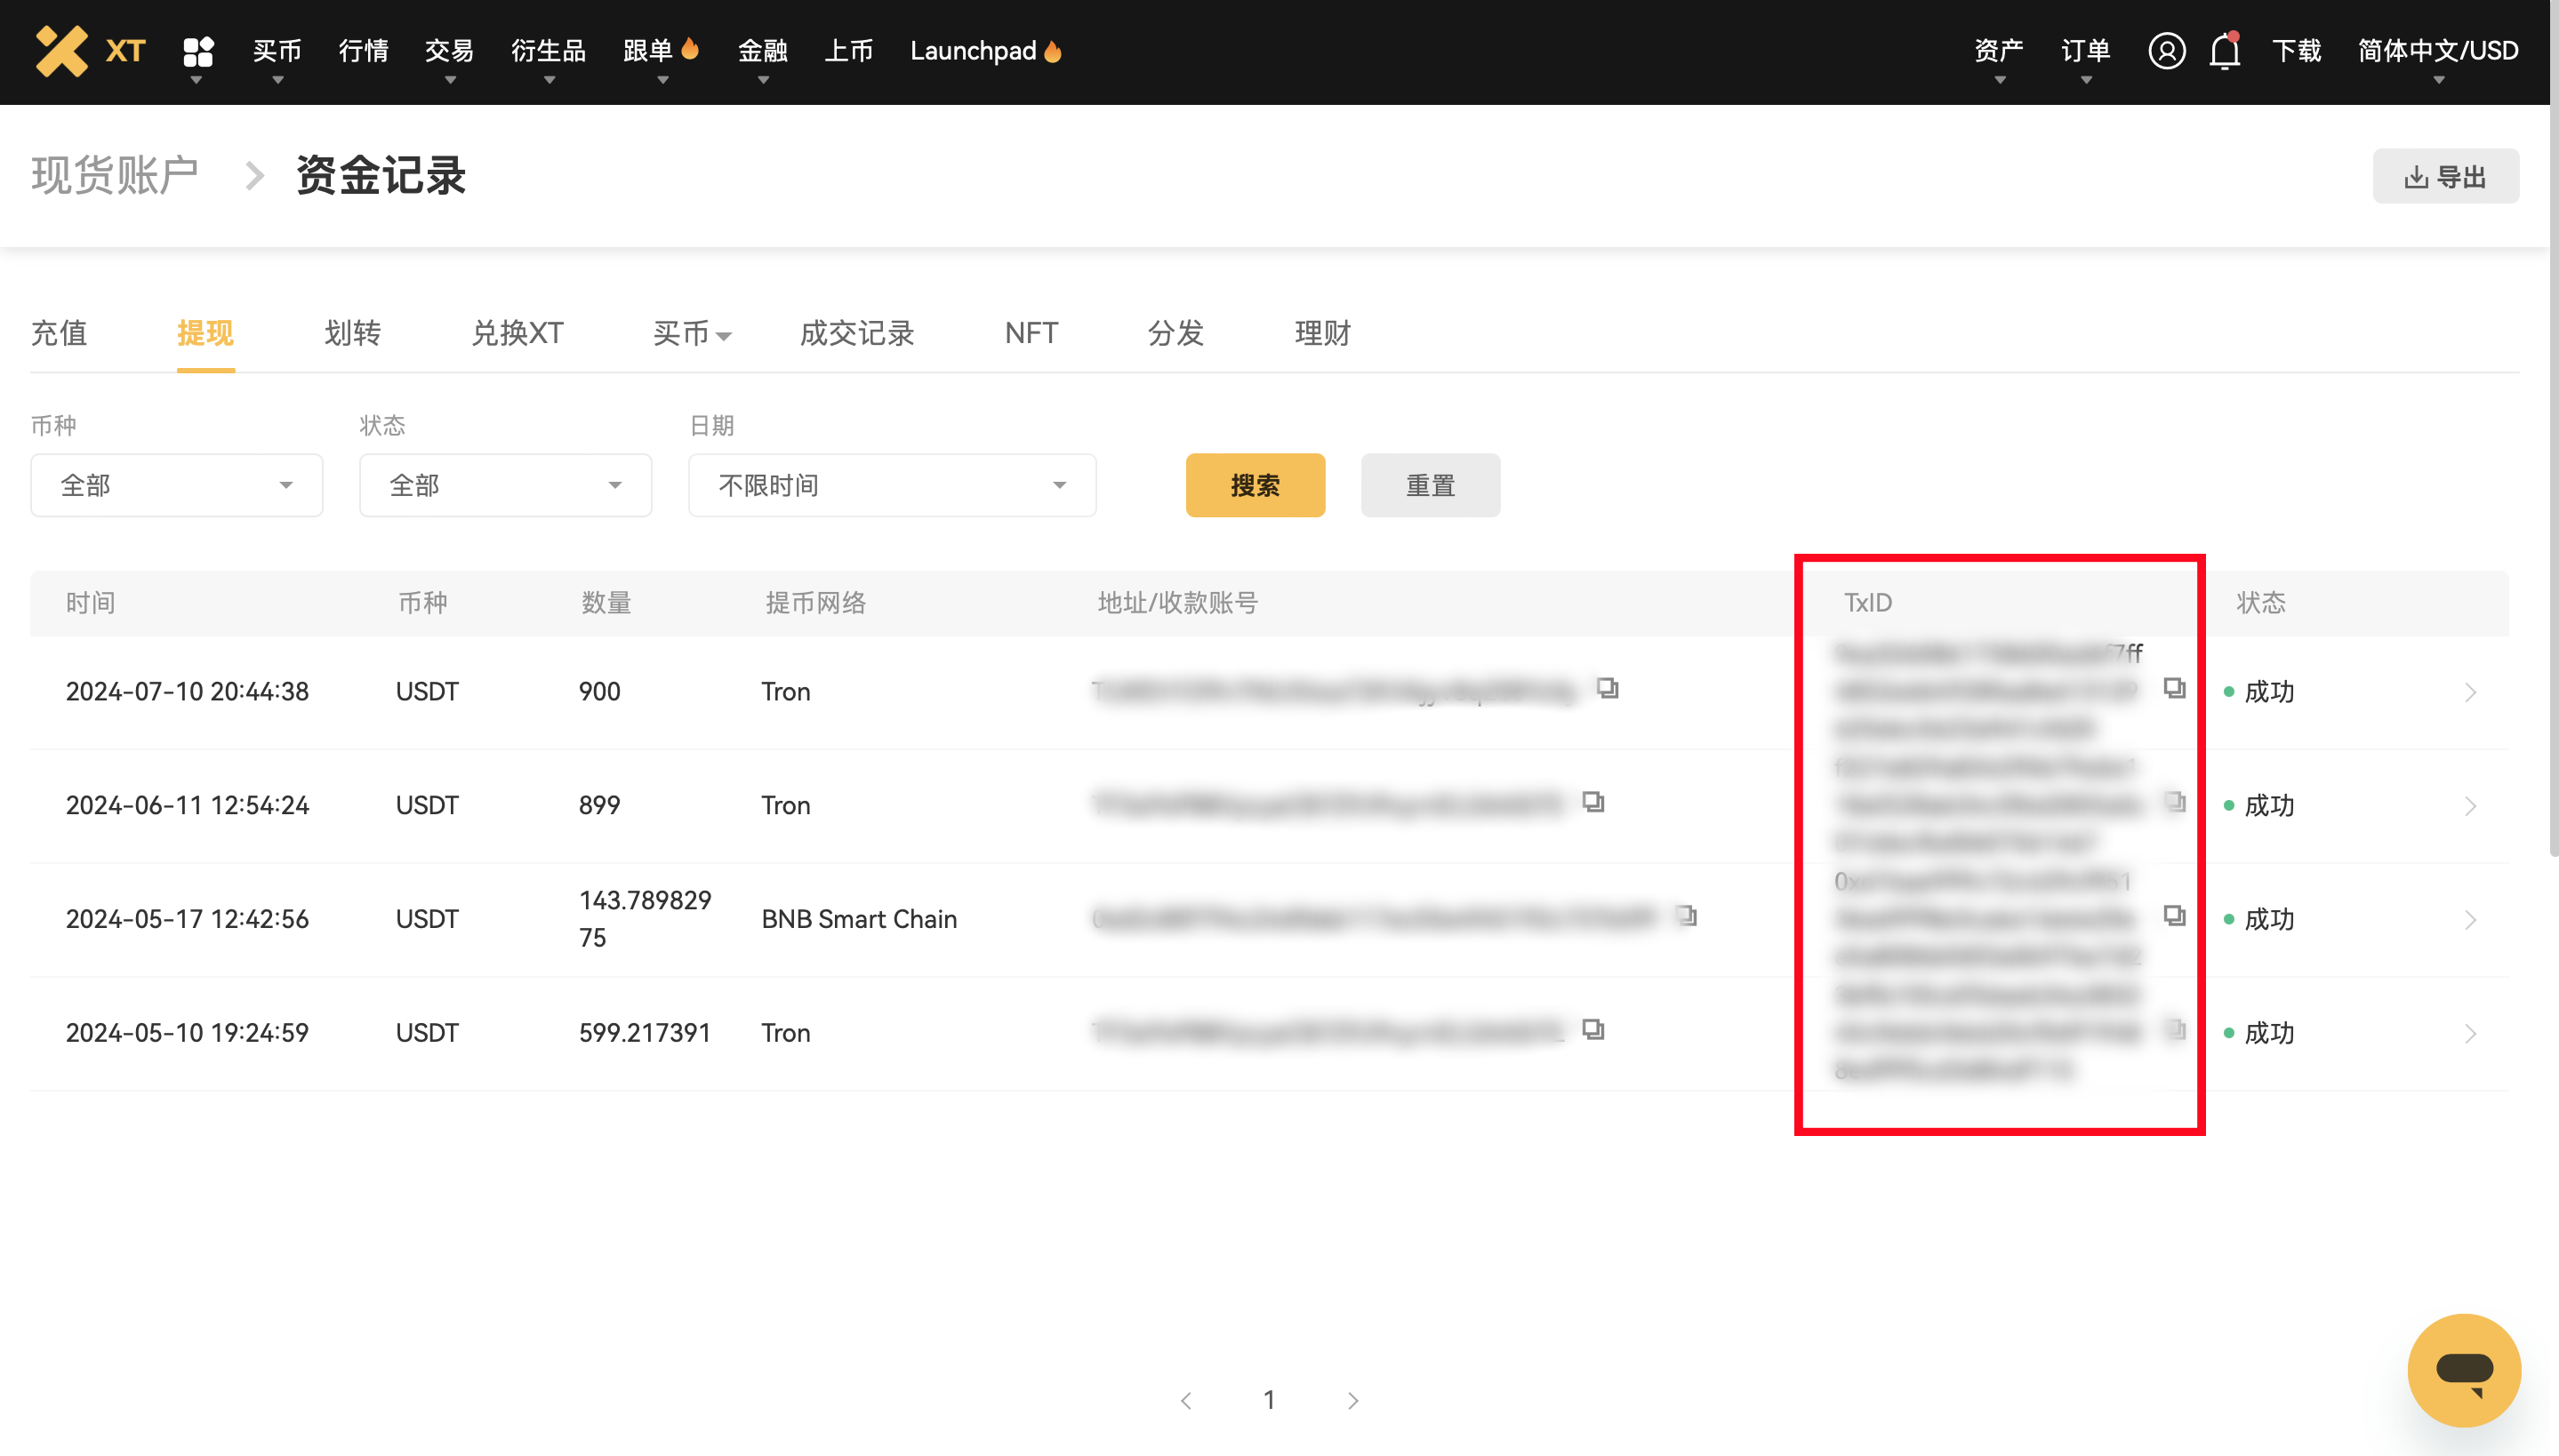This screenshot has width=2559, height=1456.
Task: Switch to the 充值 tab
Action: (x=59, y=333)
